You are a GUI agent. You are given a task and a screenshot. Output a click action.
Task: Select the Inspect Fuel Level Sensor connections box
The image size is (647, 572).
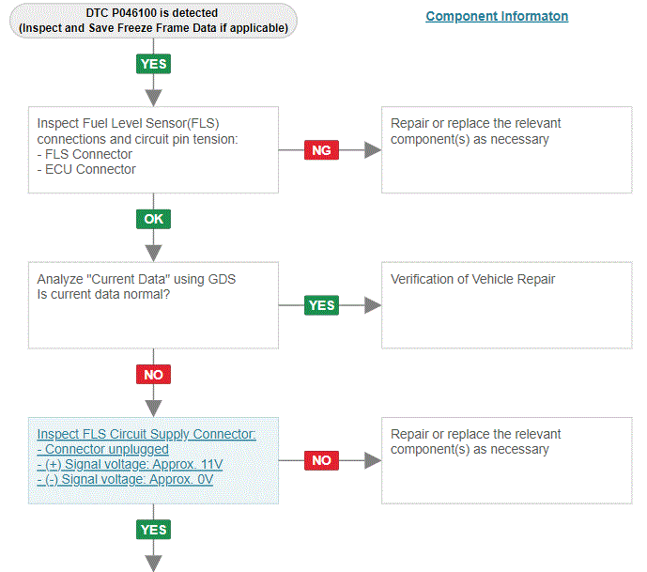pyautogui.click(x=153, y=150)
